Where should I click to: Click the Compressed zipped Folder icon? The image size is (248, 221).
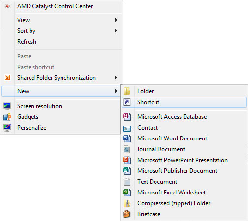(127, 203)
